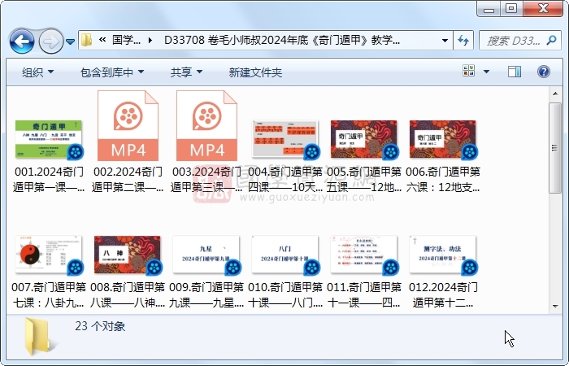Viewport: 569px width, 366px height.
Task: Click file name 012.2024奇门遁甲第十二
Action: (x=443, y=294)
